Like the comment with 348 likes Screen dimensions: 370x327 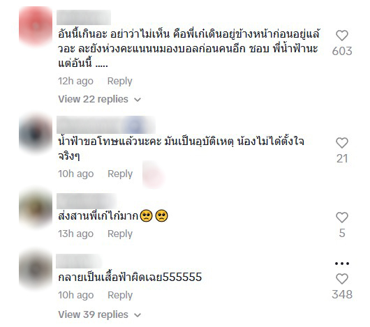[342, 279]
